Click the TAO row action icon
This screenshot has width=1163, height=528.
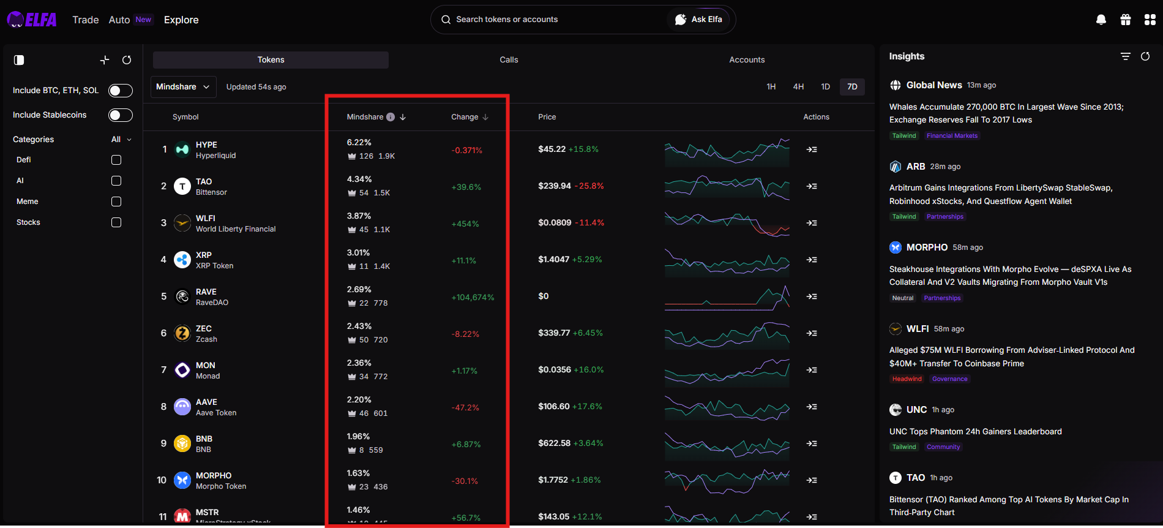[x=812, y=186]
